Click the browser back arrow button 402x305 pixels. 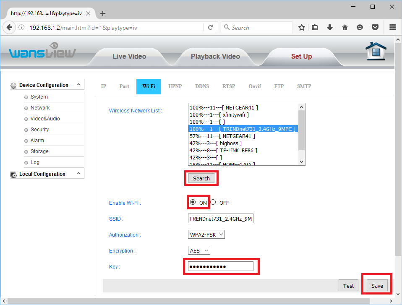[x=9, y=28]
